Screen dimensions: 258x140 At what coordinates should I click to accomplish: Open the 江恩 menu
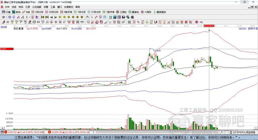pyautogui.click(x=28, y=7)
